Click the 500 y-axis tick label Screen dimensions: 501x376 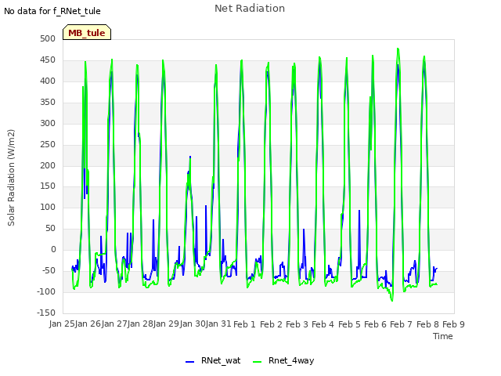48,38
